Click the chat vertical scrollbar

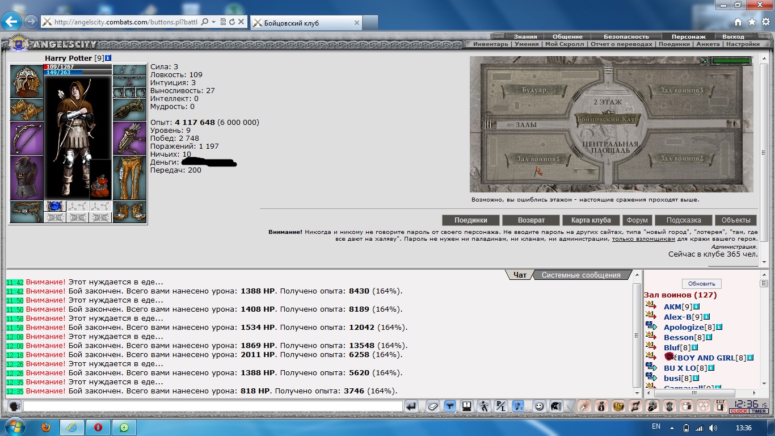637,335
